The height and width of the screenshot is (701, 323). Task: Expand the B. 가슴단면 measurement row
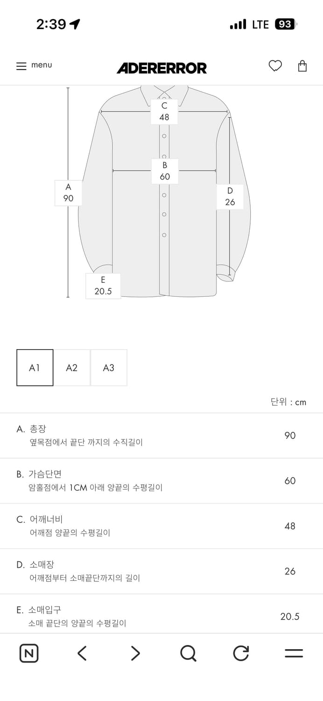click(x=161, y=480)
